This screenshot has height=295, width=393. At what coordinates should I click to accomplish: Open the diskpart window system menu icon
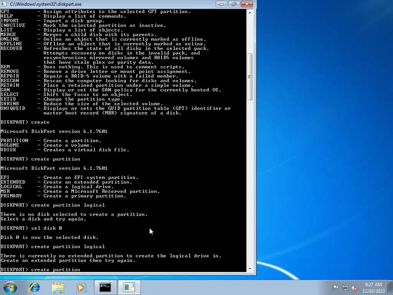(3, 4)
